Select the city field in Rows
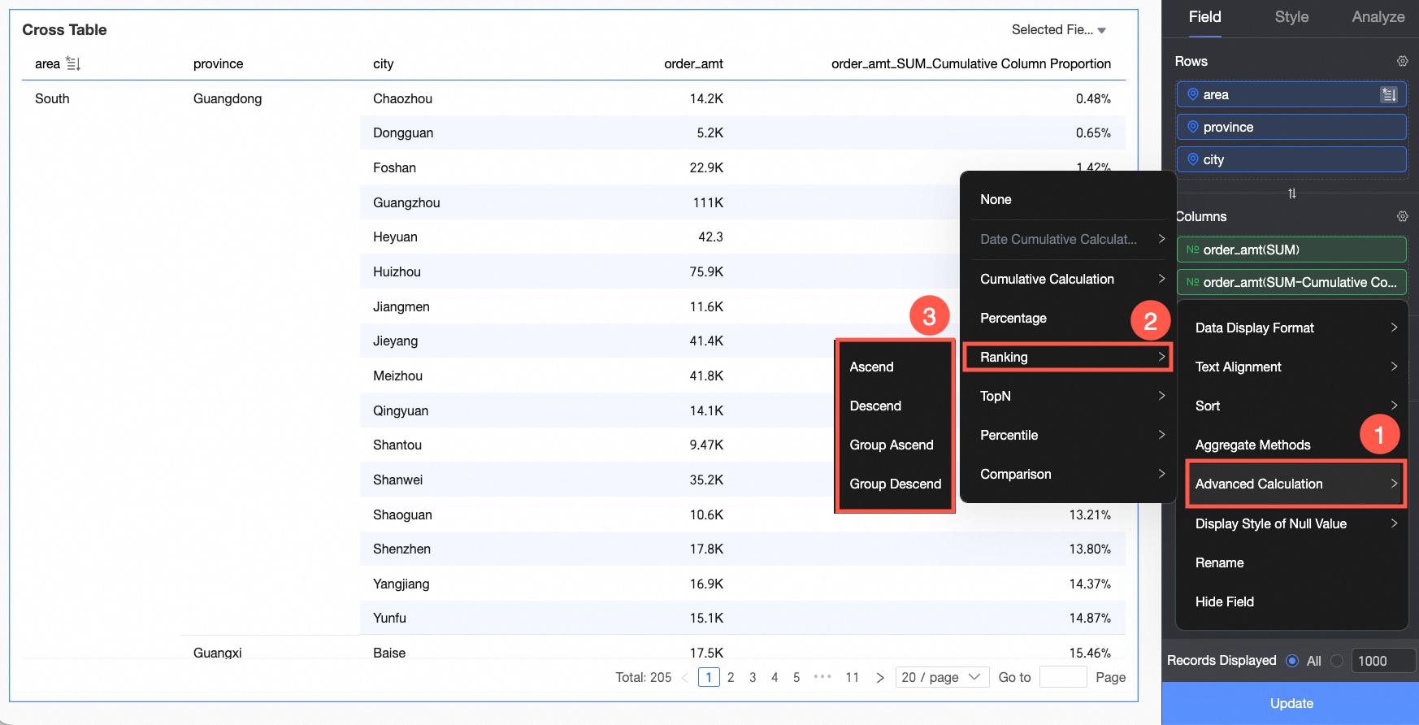Screen dimensions: 1419x725 [x=1291, y=159]
